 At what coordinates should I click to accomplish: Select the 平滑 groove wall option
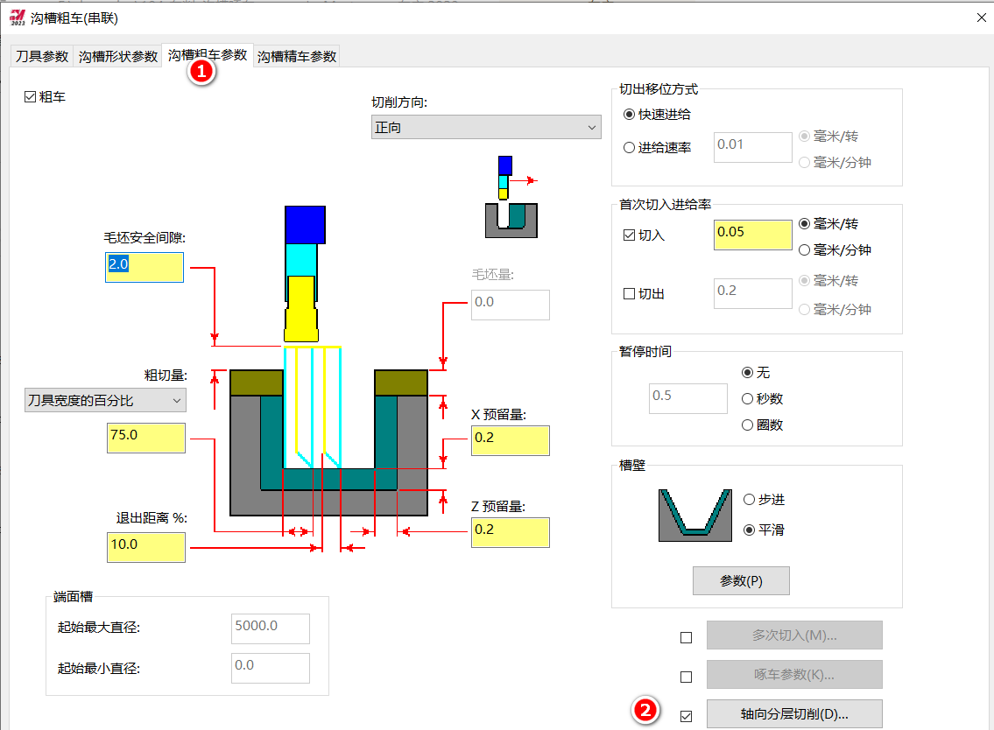(750, 530)
